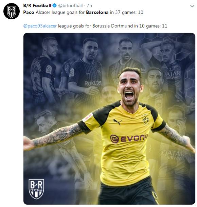Click the La Liga sleeve patch in image

point(49,70)
